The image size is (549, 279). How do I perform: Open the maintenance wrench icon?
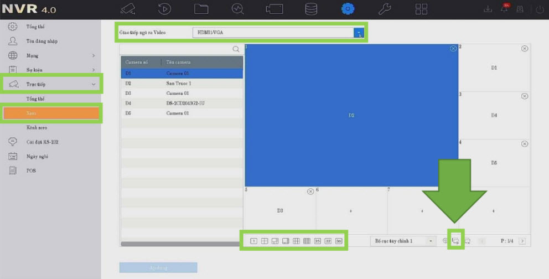[x=385, y=9]
